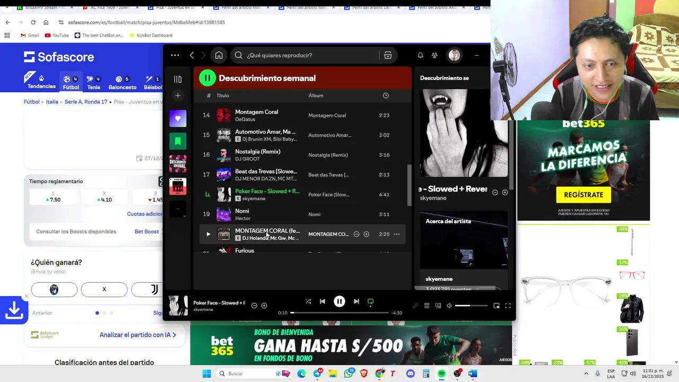Screen dimensions: 679x382
Task: Add MONTAGEM CORAL row to playlist via plus
Action: (366, 234)
